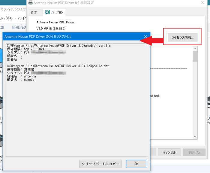This screenshot has width=210, height=173.
Task: Confirm the license dialog with OK
Action: pos(136,164)
